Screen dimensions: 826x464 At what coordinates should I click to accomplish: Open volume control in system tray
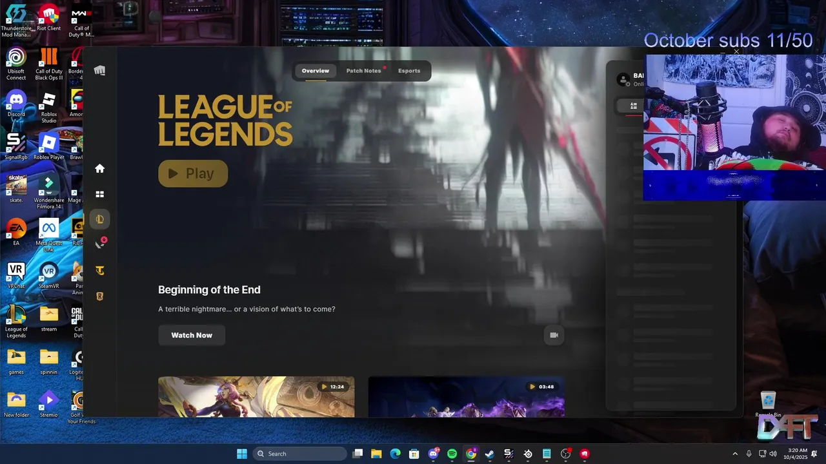(773, 454)
